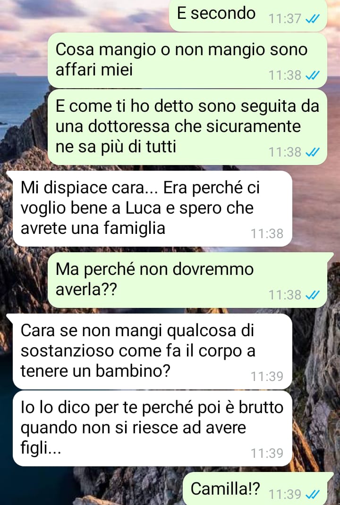This screenshot has width=340, height=505.
Task: Tap the "Io lo dico per te" message
Action: [x=152, y=428]
